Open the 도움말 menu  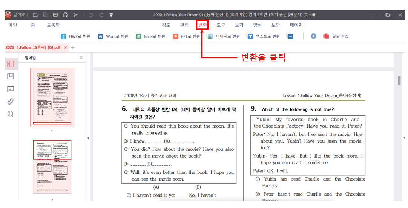point(53,25)
